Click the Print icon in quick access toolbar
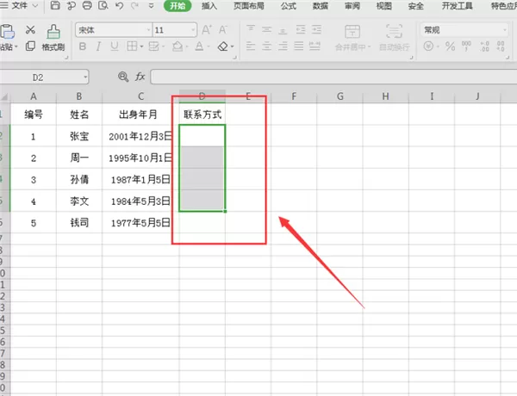Screen dimensions: 517x396 pyautogui.click(x=87, y=5)
